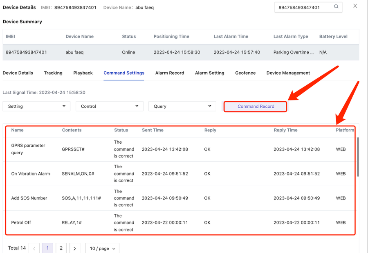Expand the Control dropdown
The height and width of the screenshot is (253, 368).
click(x=109, y=106)
